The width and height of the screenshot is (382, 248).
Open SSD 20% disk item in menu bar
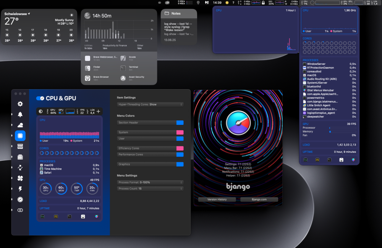coord(271,3)
